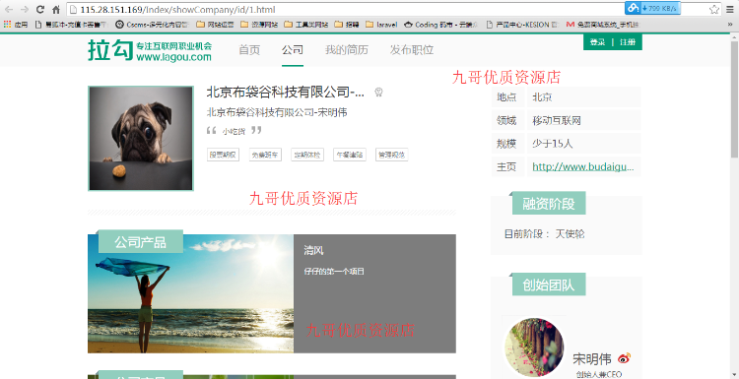This screenshot has width=739, height=379.
Task: Open the 发布职位 navigation tab
Action: [x=412, y=50]
